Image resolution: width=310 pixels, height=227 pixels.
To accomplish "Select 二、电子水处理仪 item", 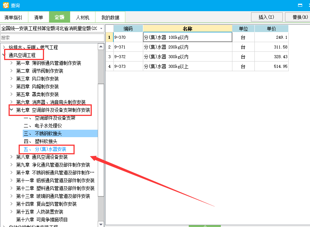I will [x=43, y=126].
